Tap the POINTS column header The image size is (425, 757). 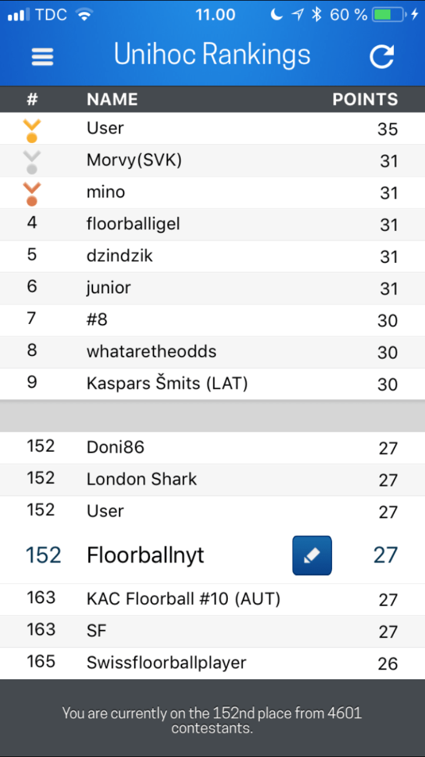(365, 100)
